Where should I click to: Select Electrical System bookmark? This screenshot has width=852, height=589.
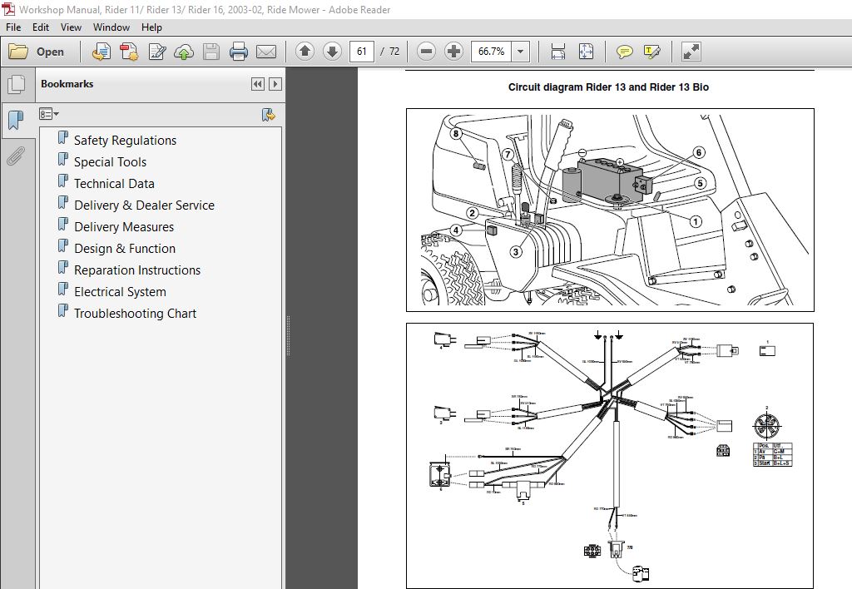coord(120,292)
